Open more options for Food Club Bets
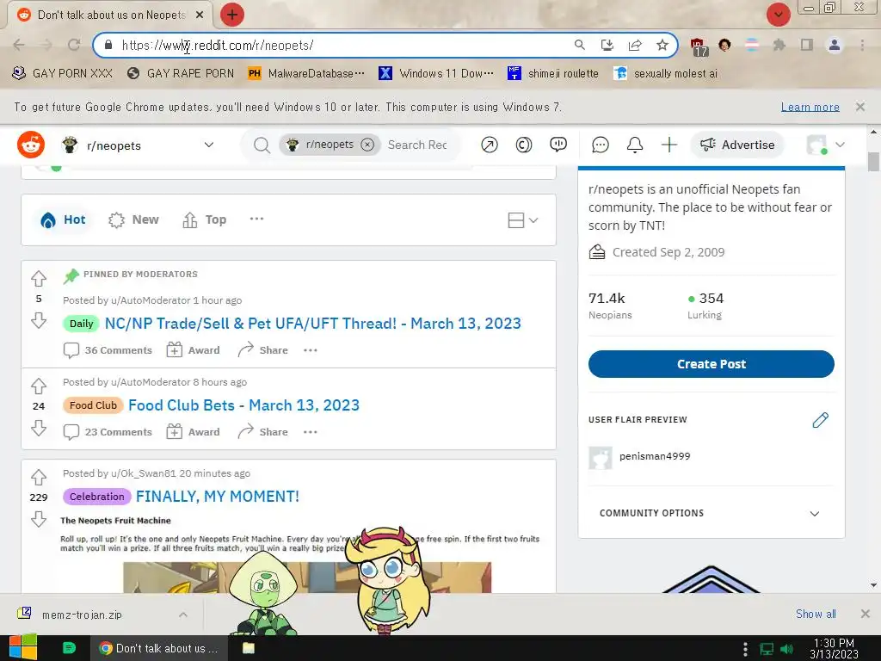The width and height of the screenshot is (881, 661). (x=310, y=432)
